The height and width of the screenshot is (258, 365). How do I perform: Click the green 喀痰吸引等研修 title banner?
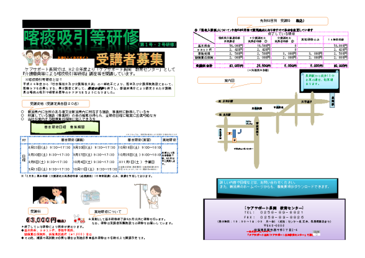click(81, 39)
